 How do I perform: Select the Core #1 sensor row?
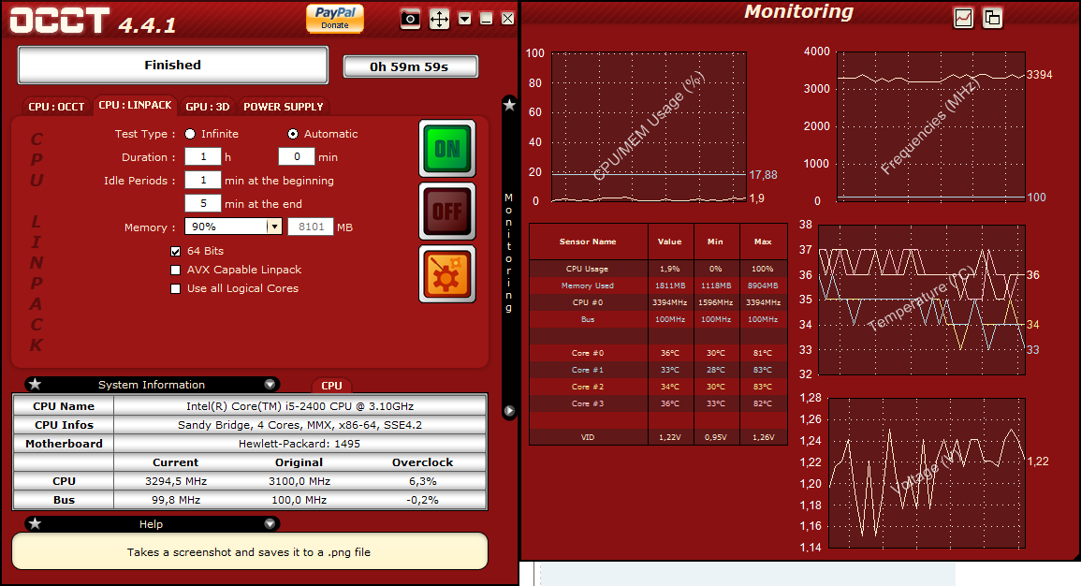[658, 370]
